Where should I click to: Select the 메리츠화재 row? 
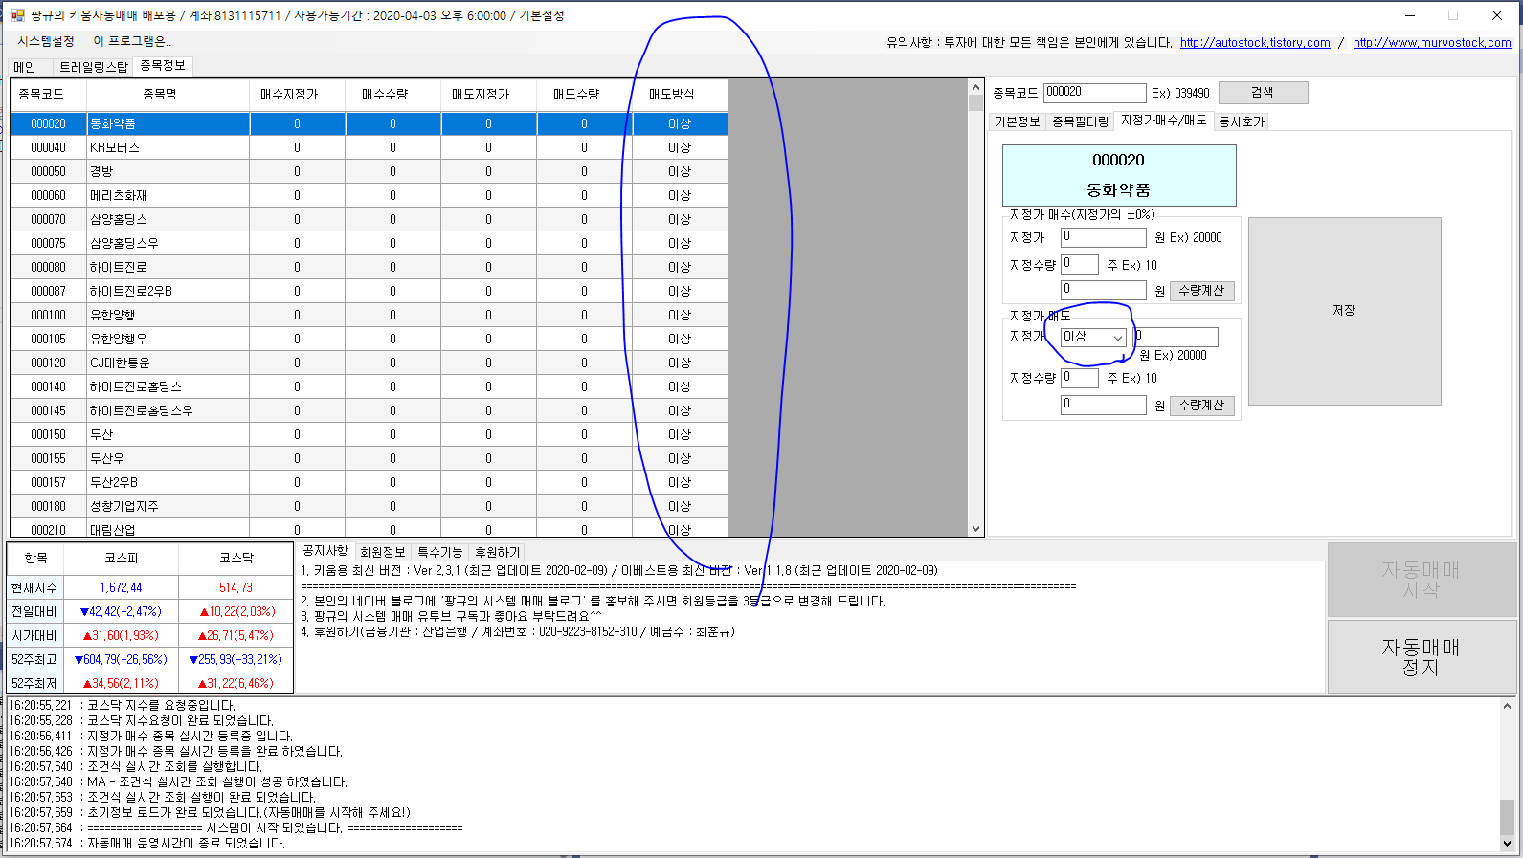(370, 195)
